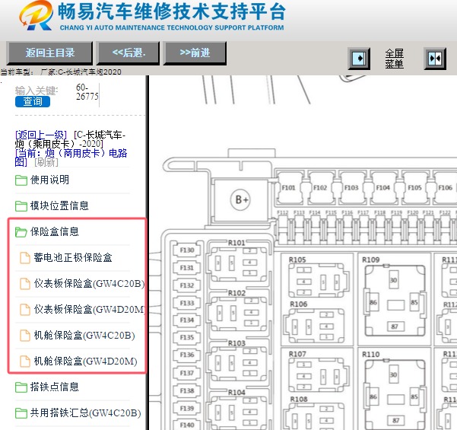Click the open-folder icon beside 保险盒信息
The height and width of the screenshot is (430, 457).
click(x=21, y=232)
